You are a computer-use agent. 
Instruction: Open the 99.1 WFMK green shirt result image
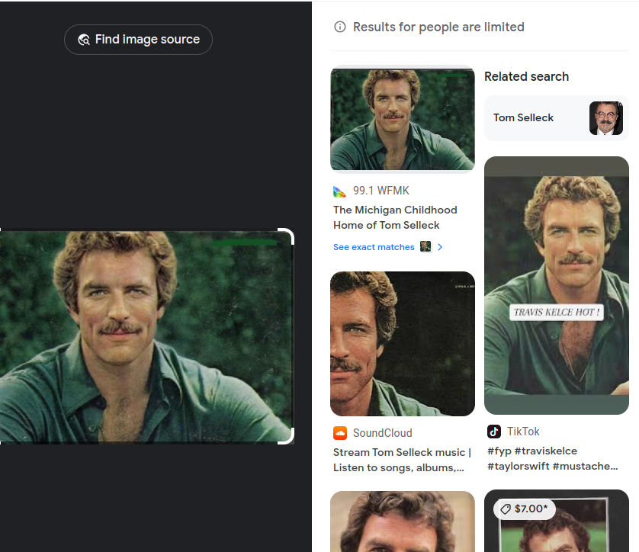pyautogui.click(x=402, y=119)
